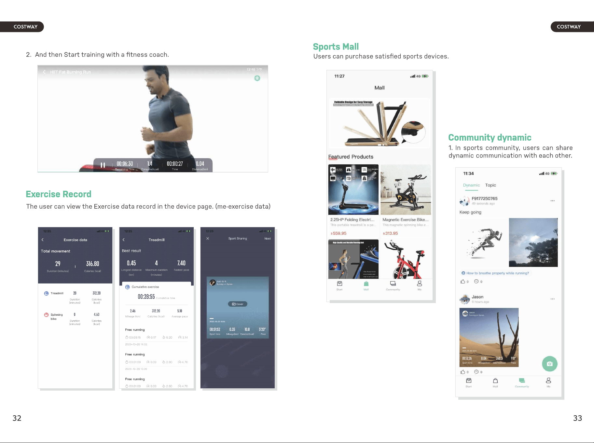Click the Sports Mall heading

click(x=336, y=47)
